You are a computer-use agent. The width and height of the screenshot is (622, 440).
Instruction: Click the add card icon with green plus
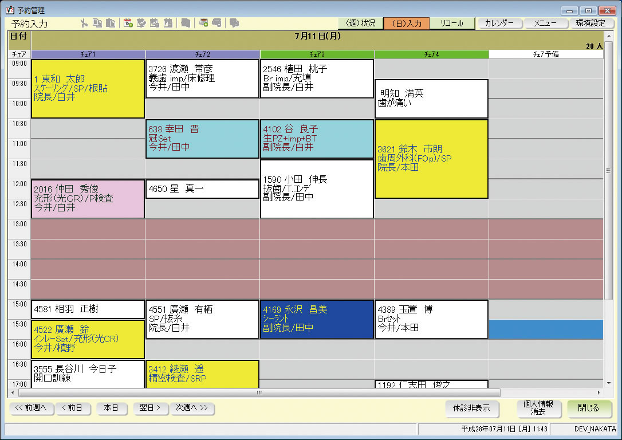[x=203, y=23]
